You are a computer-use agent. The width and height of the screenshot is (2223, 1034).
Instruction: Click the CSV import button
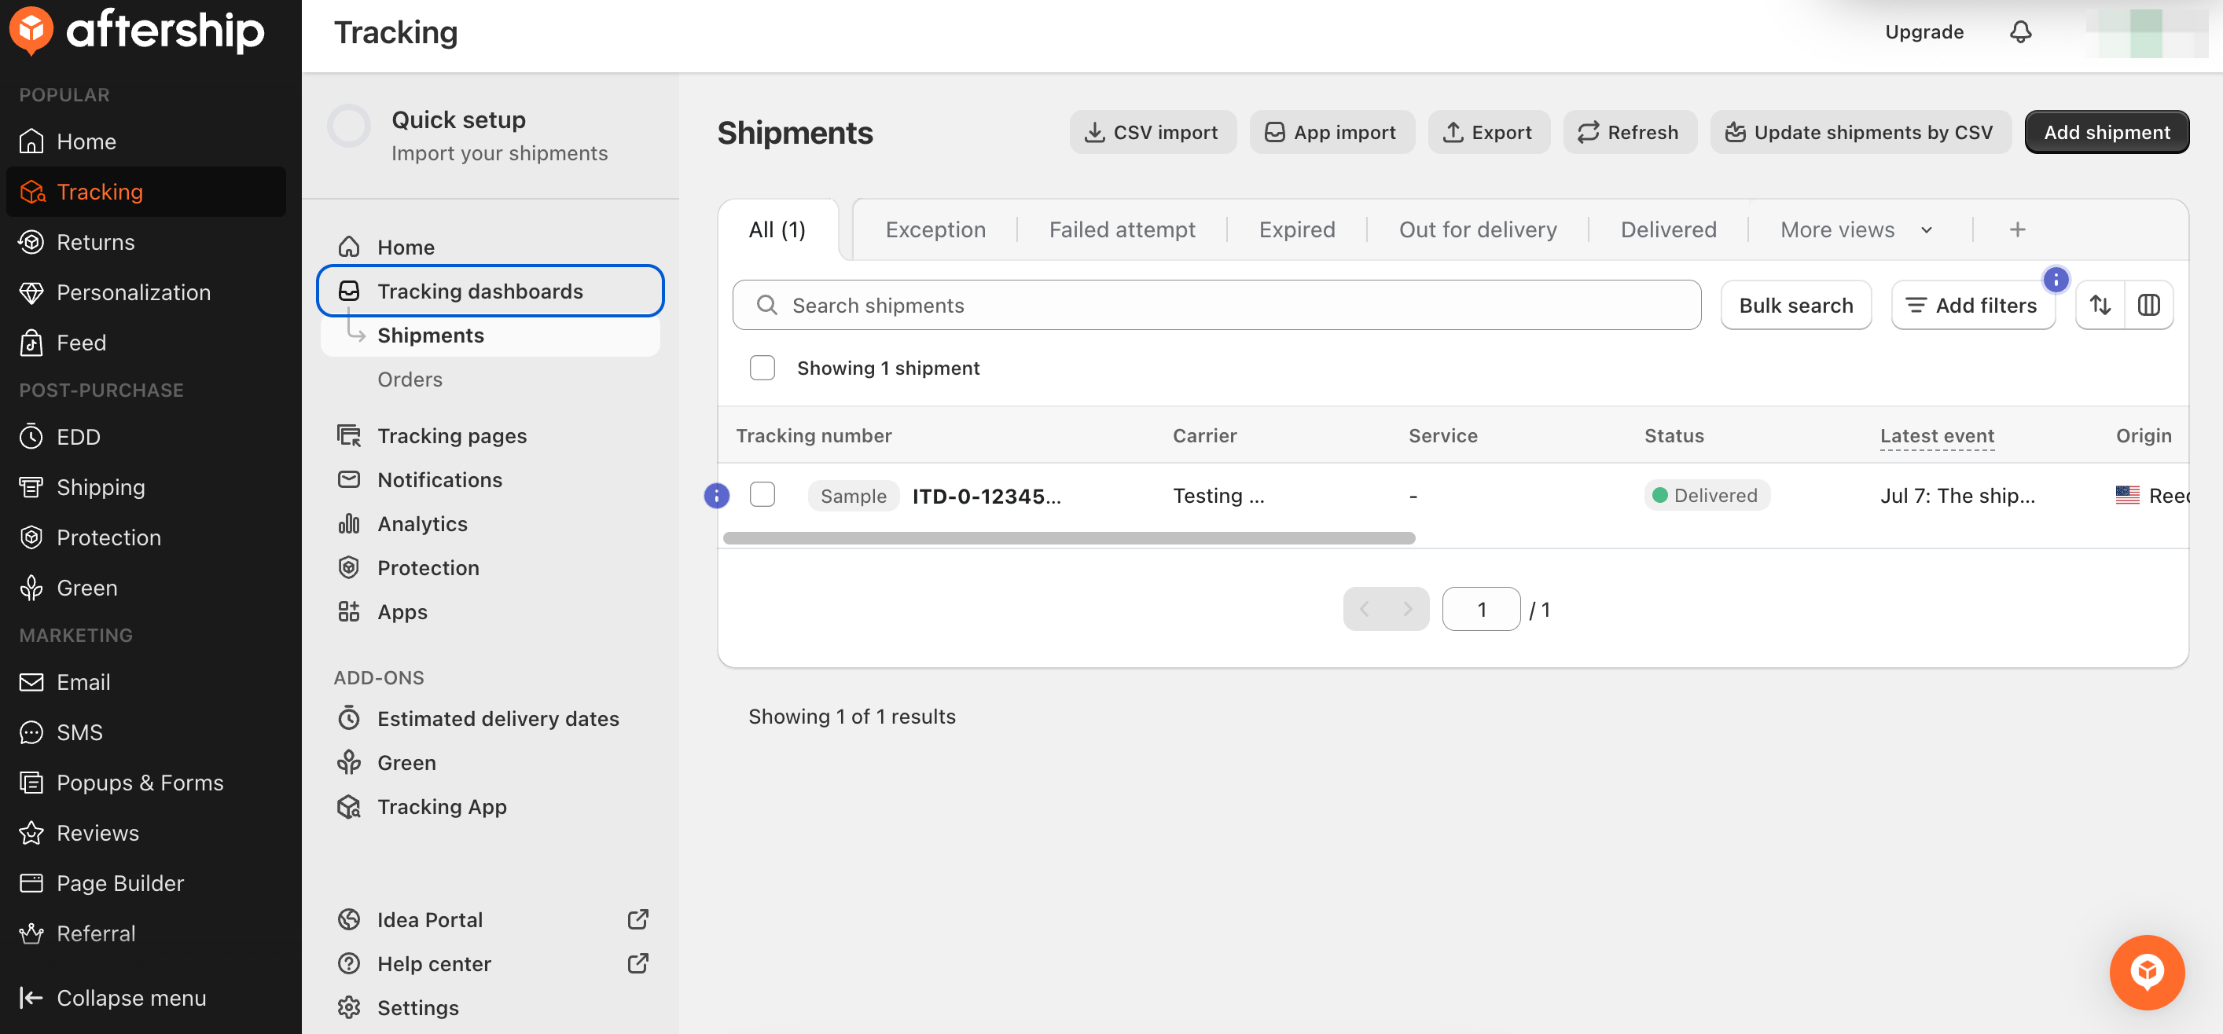pyautogui.click(x=1152, y=132)
